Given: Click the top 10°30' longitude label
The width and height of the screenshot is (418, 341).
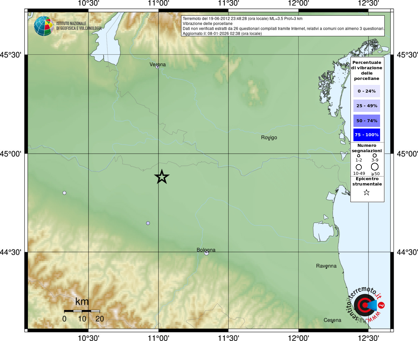Looking at the screenshot, I should tap(89, 4).
